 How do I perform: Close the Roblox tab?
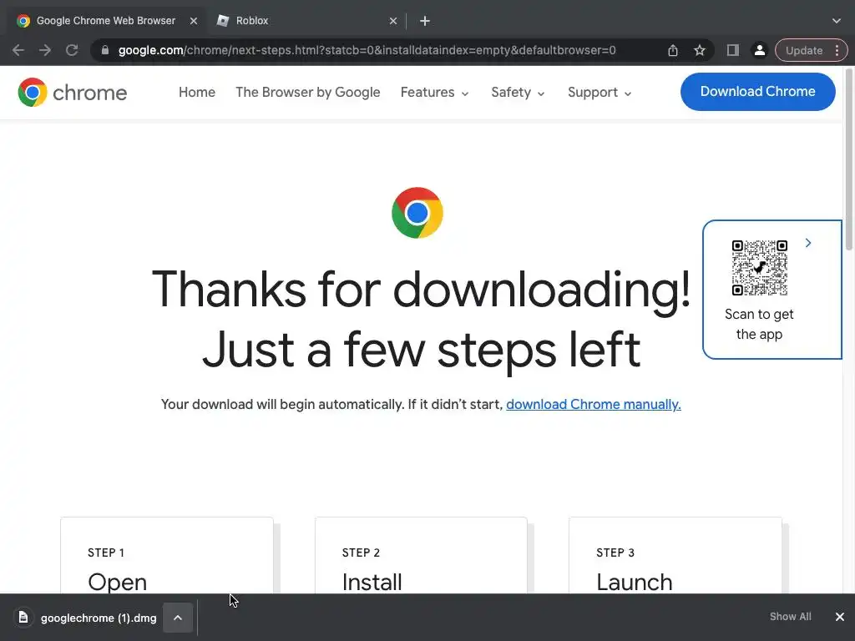(x=393, y=21)
